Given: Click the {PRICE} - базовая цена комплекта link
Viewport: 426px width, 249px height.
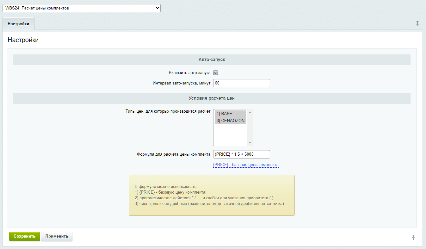Looking at the screenshot, I should (246, 165).
